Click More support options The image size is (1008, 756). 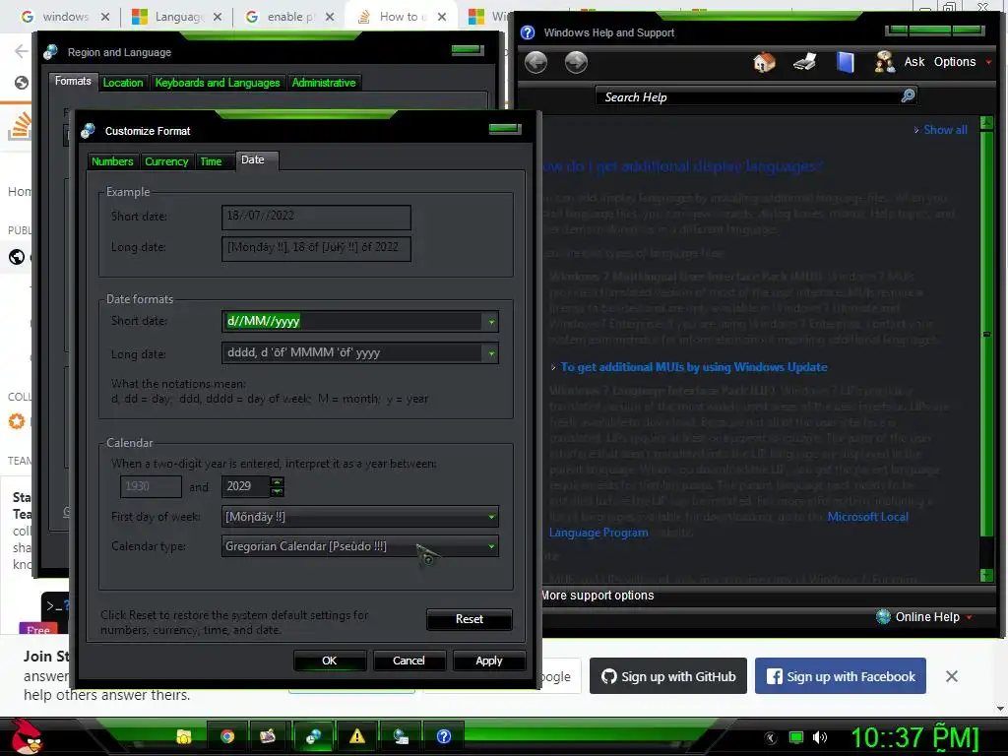pos(598,596)
